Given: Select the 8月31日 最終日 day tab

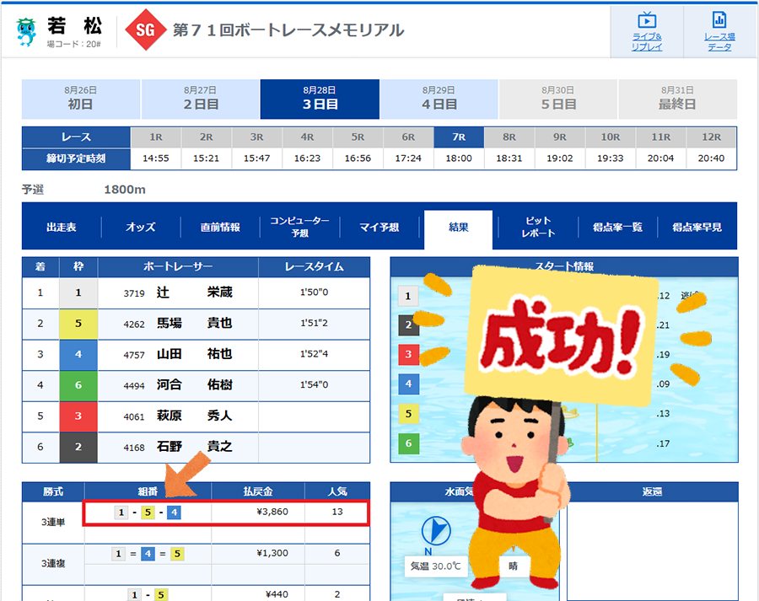Looking at the screenshot, I should [678, 99].
